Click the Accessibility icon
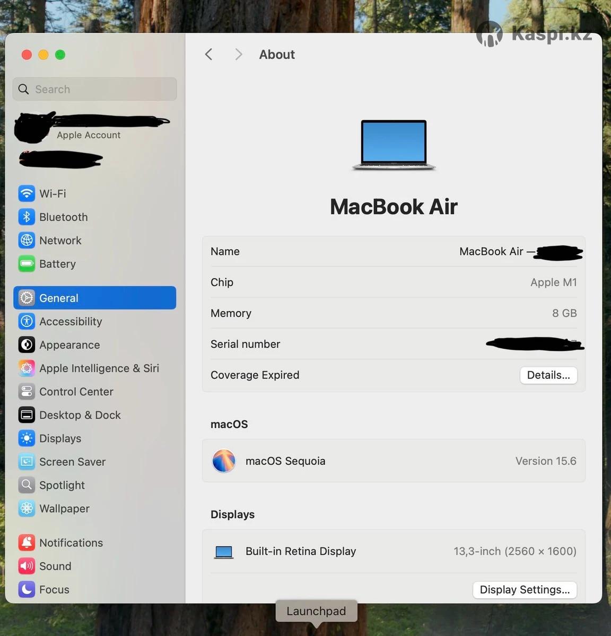The width and height of the screenshot is (611, 636). [27, 321]
